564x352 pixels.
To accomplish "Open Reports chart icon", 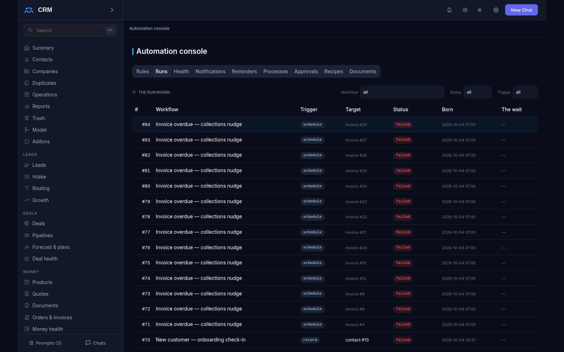I will [27, 106].
